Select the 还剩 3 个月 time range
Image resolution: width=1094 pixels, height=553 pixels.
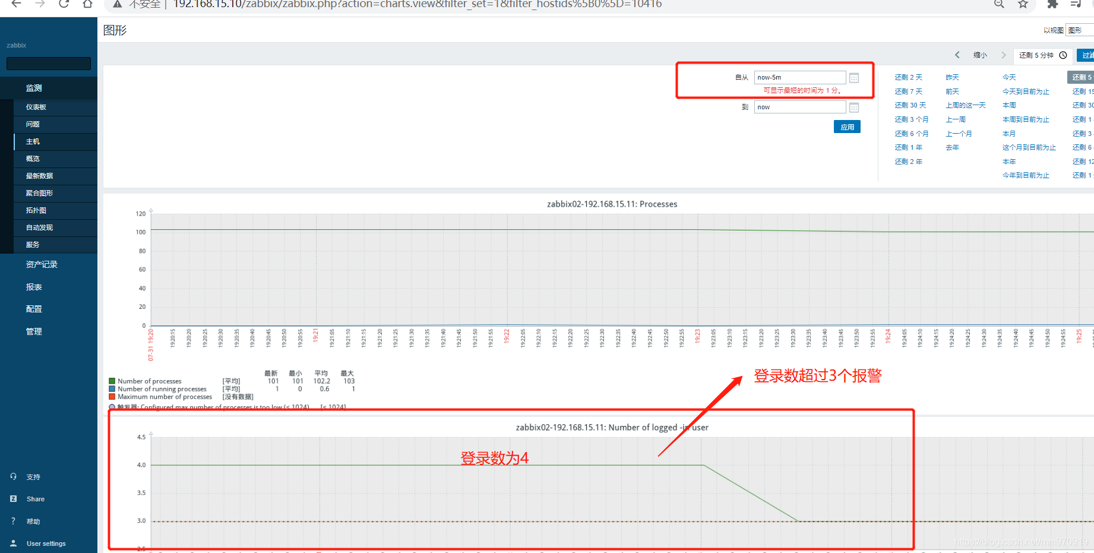[x=911, y=119]
